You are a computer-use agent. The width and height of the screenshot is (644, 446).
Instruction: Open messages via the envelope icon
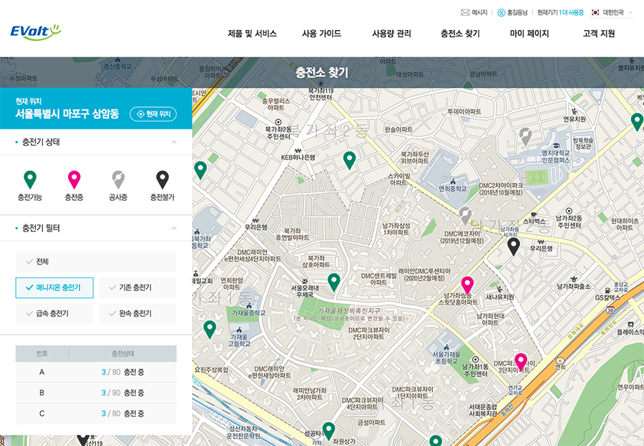click(x=465, y=13)
